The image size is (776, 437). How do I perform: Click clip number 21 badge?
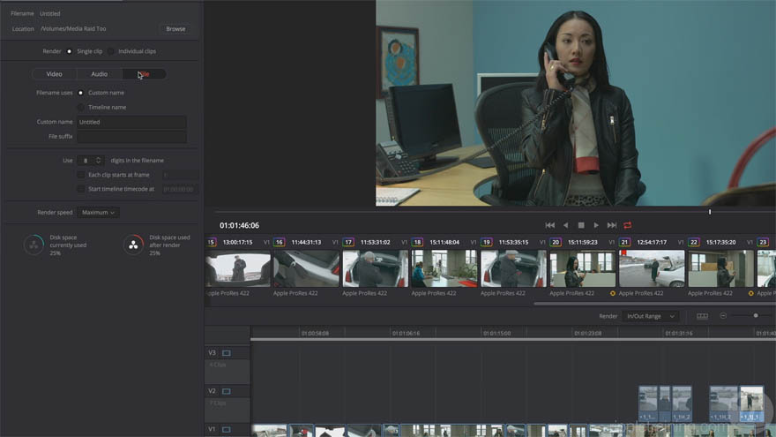click(624, 242)
